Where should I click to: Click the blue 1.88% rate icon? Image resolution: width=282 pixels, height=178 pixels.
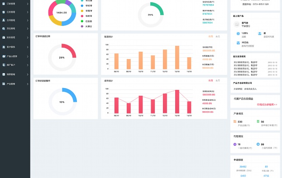[x=238, y=34]
